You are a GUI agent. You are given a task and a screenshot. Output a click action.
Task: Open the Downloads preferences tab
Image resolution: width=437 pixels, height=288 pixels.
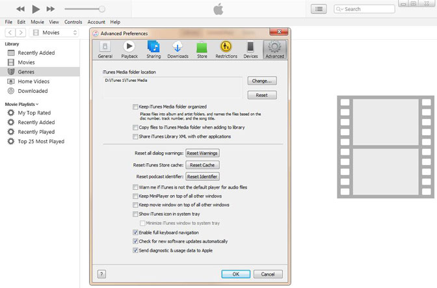click(178, 50)
